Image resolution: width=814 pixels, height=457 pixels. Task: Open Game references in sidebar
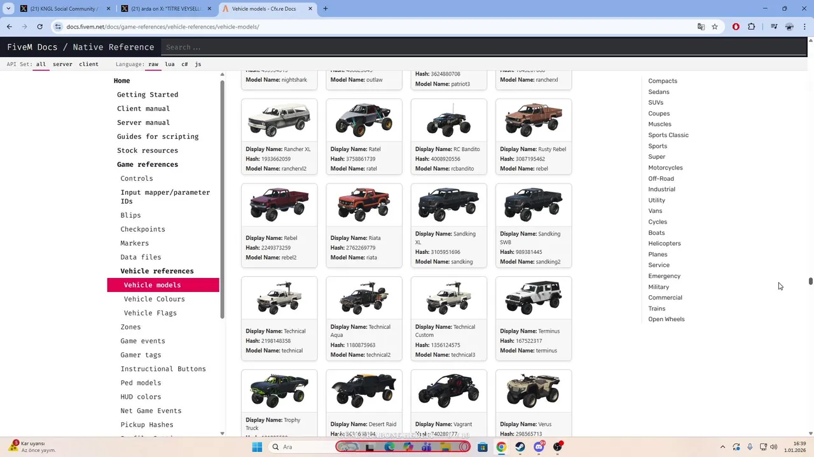(x=148, y=164)
